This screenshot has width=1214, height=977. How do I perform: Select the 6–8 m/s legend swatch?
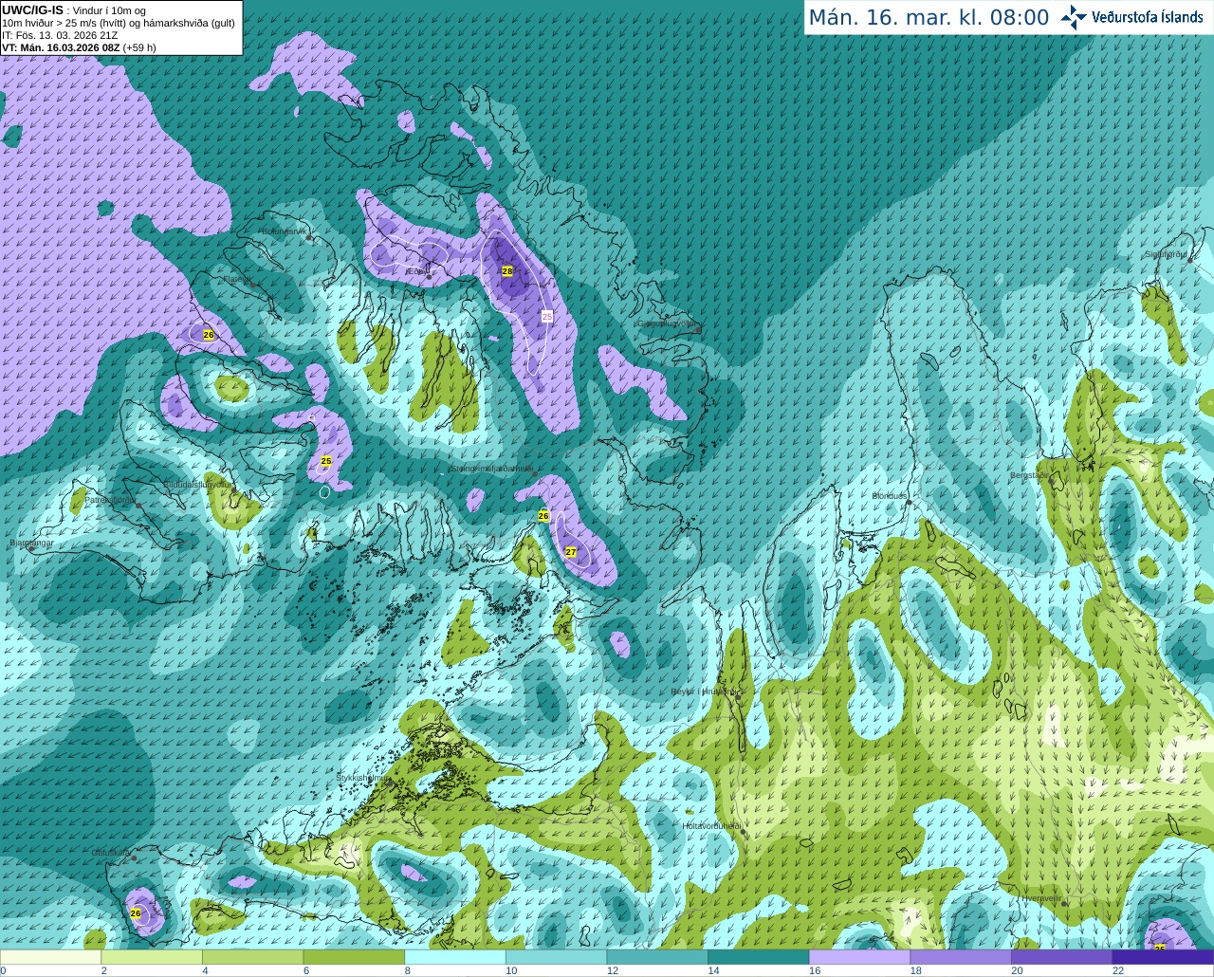tap(354, 957)
